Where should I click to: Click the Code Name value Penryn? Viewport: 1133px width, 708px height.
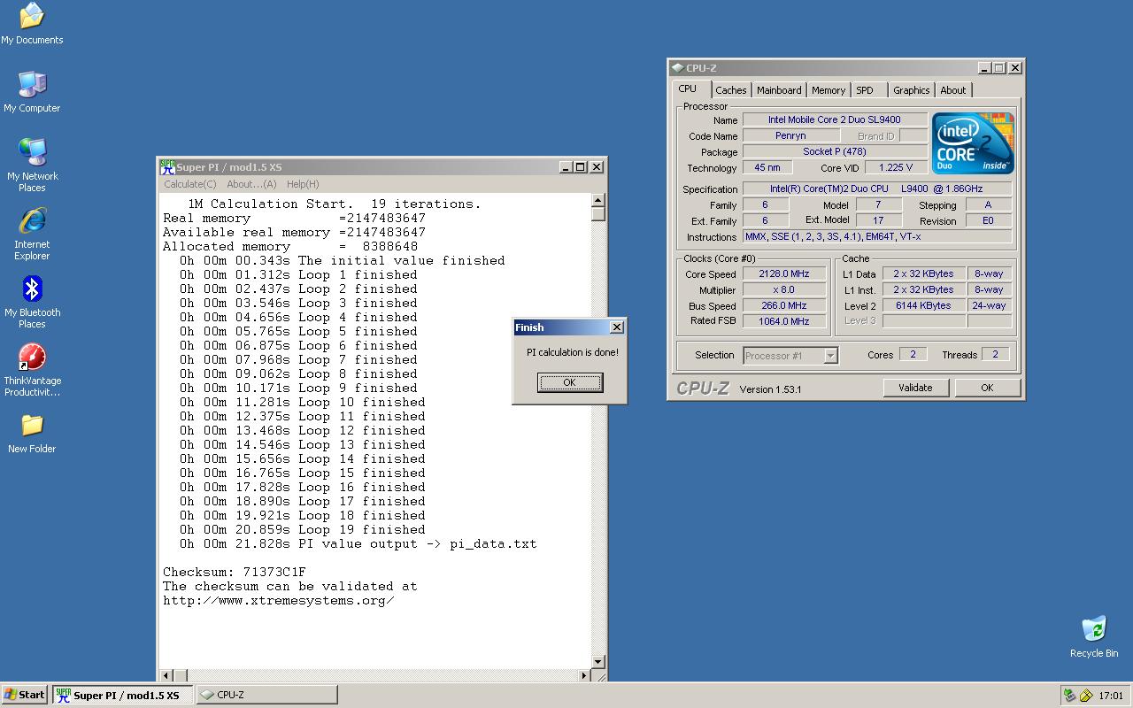[790, 135]
